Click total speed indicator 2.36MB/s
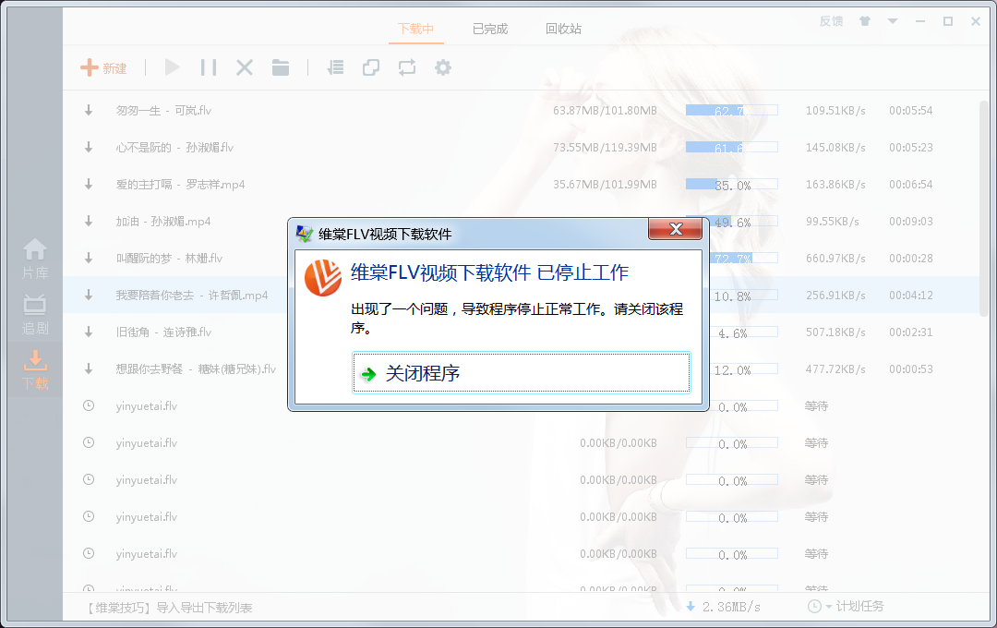 click(x=731, y=607)
